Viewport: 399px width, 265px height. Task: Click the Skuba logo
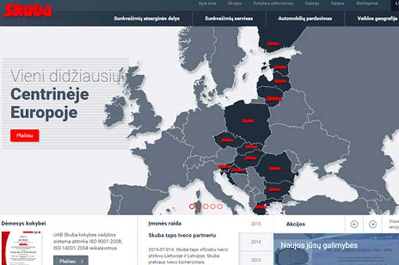click(x=28, y=11)
